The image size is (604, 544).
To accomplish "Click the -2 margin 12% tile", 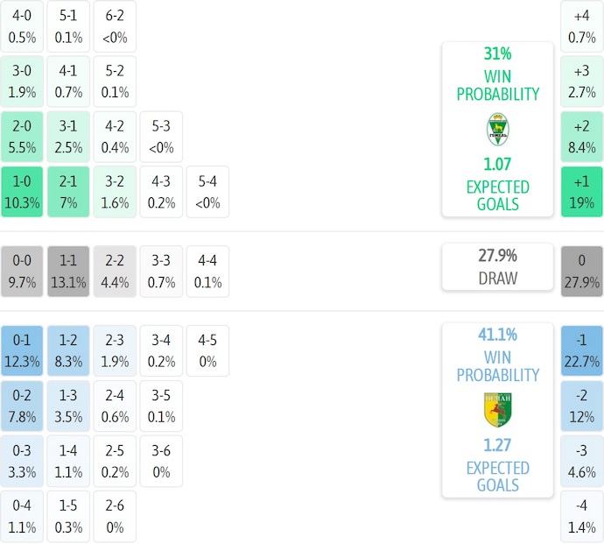I will coord(581,406).
